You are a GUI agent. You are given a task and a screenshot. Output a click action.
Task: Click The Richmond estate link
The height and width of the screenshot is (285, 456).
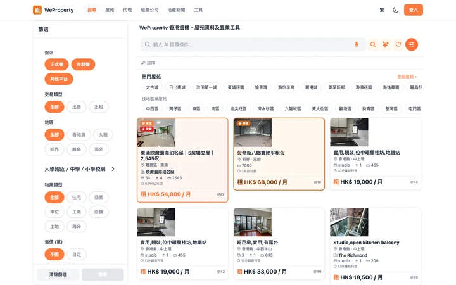tap(353, 255)
